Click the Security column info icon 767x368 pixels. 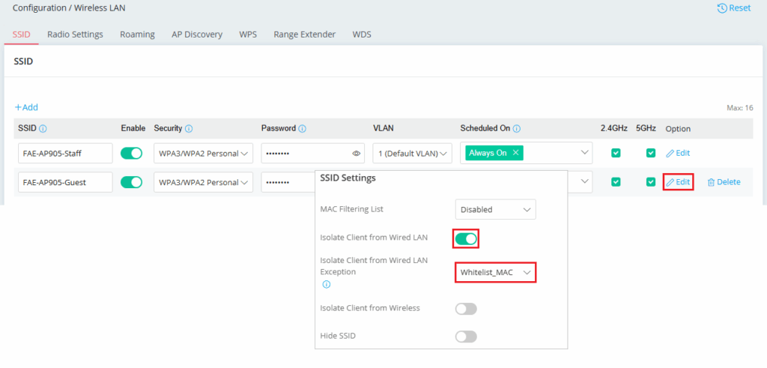click(x=189, y=129)
